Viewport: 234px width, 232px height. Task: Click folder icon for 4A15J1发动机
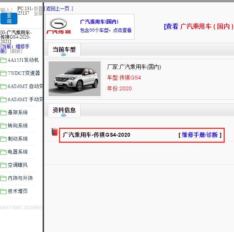[3, 60]
